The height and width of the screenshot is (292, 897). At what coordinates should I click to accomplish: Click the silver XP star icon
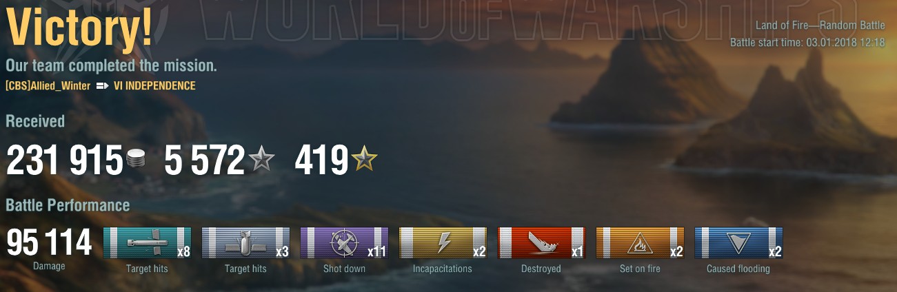click(261, 160)
